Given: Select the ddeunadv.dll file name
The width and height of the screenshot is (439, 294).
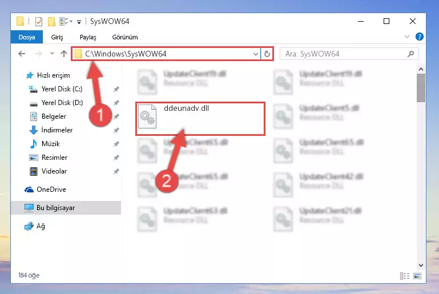Looking at the screenshot, I should (186, 108).
